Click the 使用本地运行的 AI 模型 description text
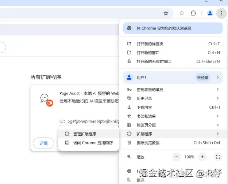Viewport: 228px width, 184px height. [89, 101]
